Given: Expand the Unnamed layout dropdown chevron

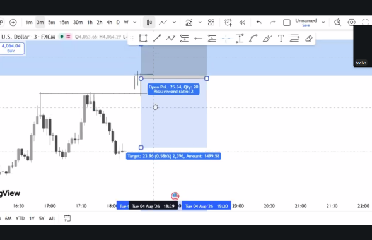Looking at the screenshot, I should click(x=323, y=22).
